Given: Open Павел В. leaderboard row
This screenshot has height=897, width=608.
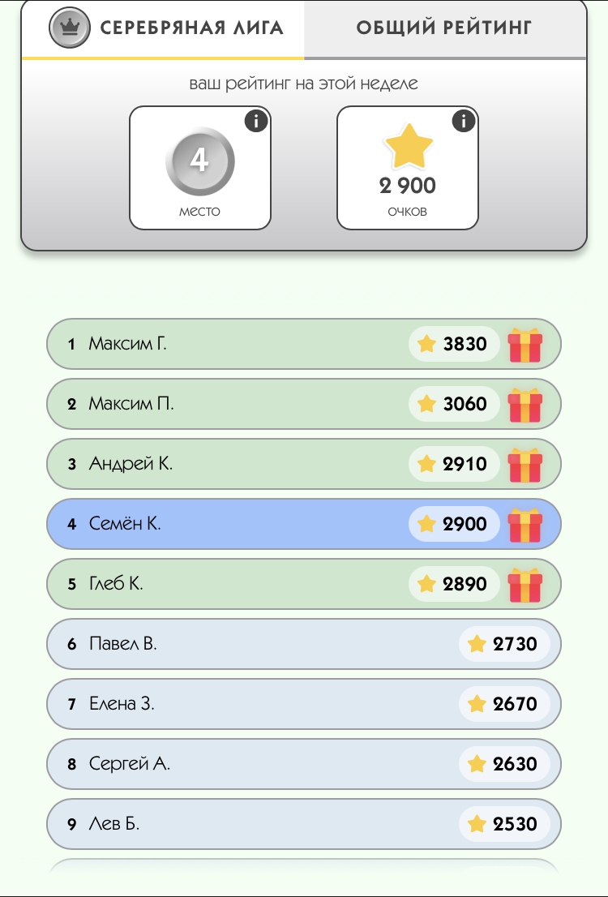Looking at the screenshot, I should 304,644.
